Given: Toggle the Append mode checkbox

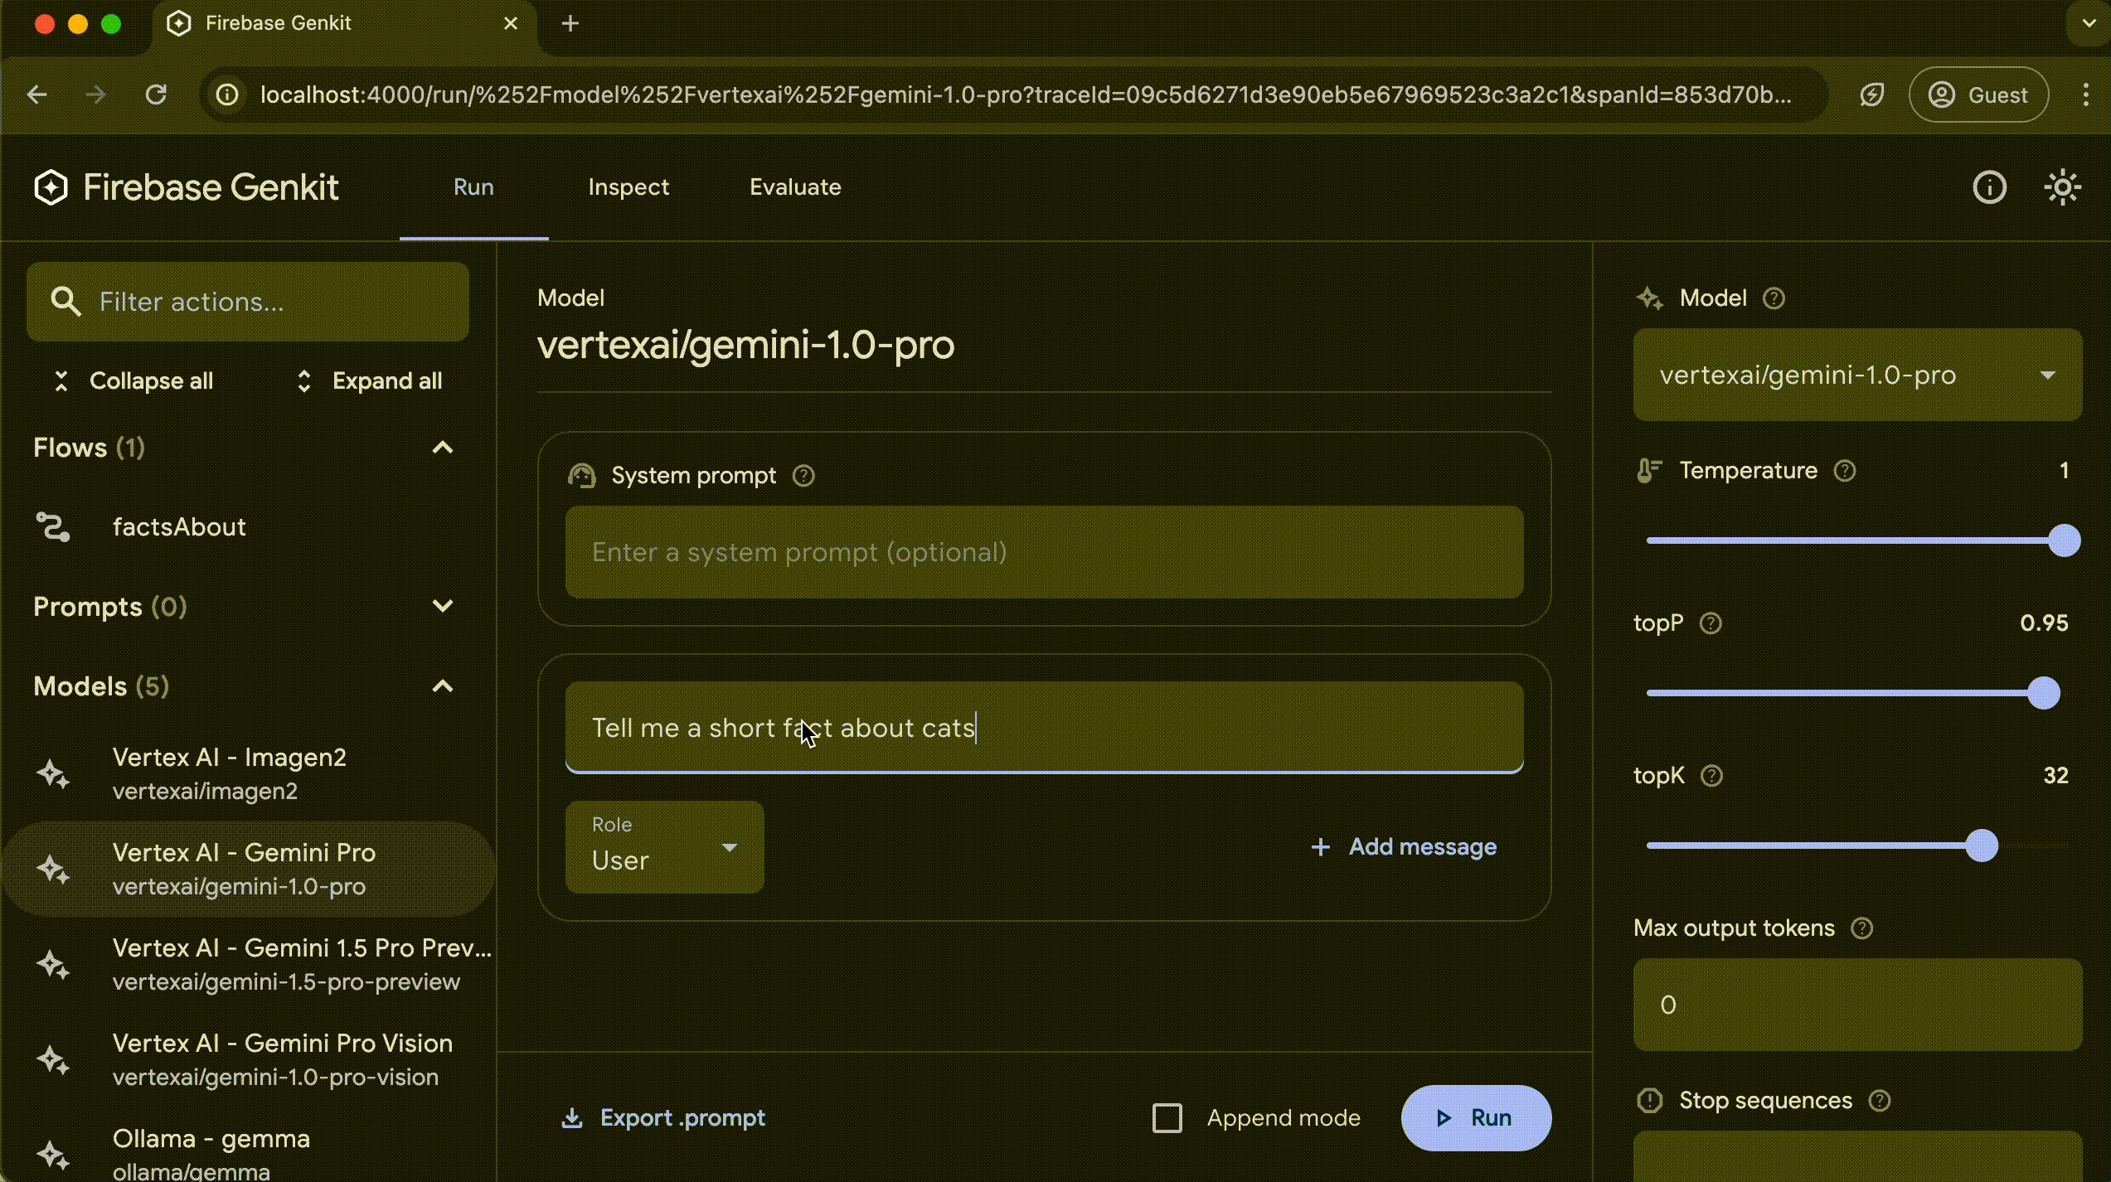Looking at the screenshot, I should coord(1167,1117).
